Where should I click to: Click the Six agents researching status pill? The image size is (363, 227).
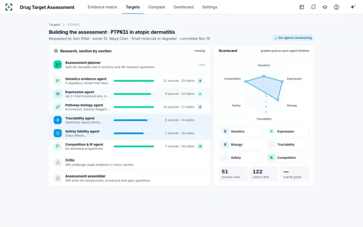tap(293, 38)
